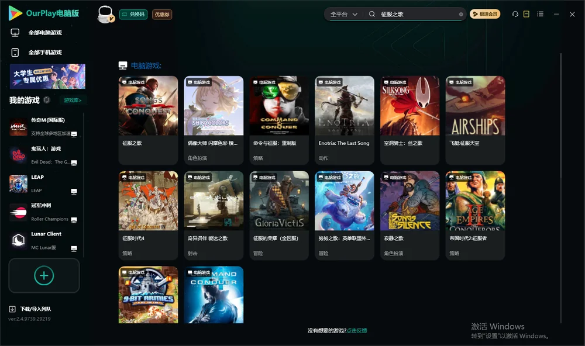Click the yellow mini-mode window icon
The height and width of the screenshot is (346, 585).
coord(526,14)
